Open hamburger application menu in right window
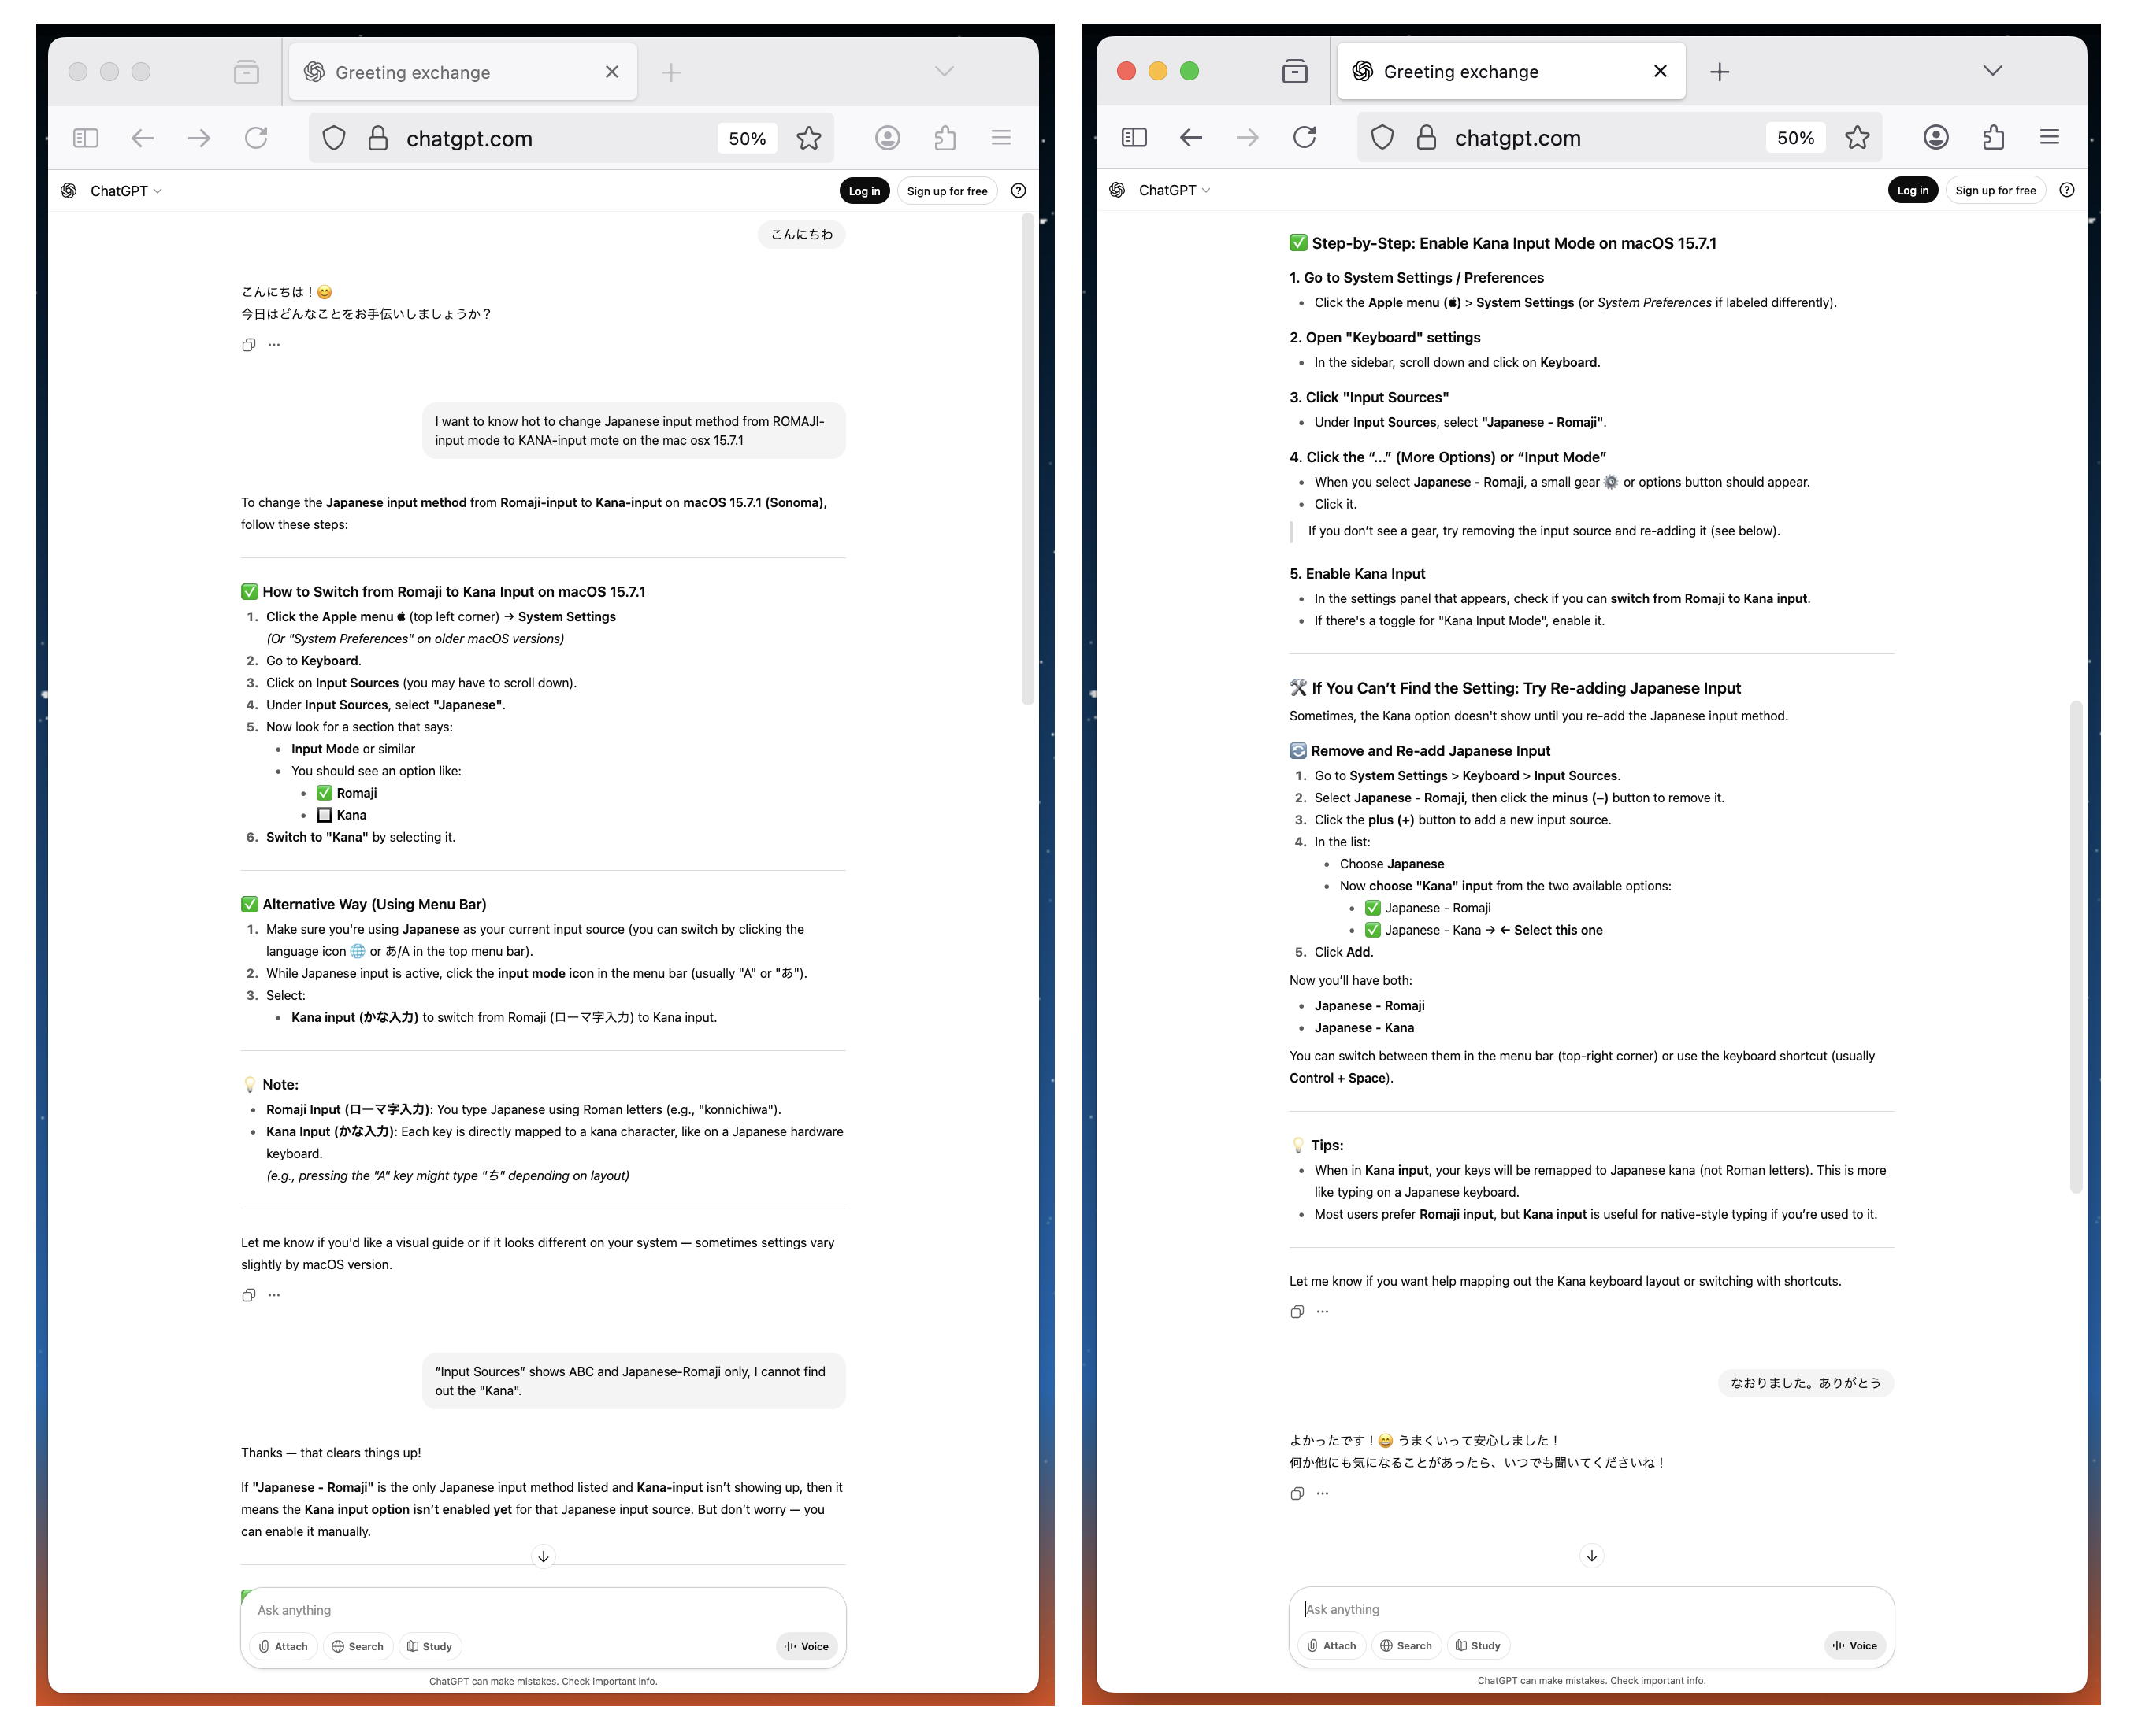 (x=2049, y=137)
